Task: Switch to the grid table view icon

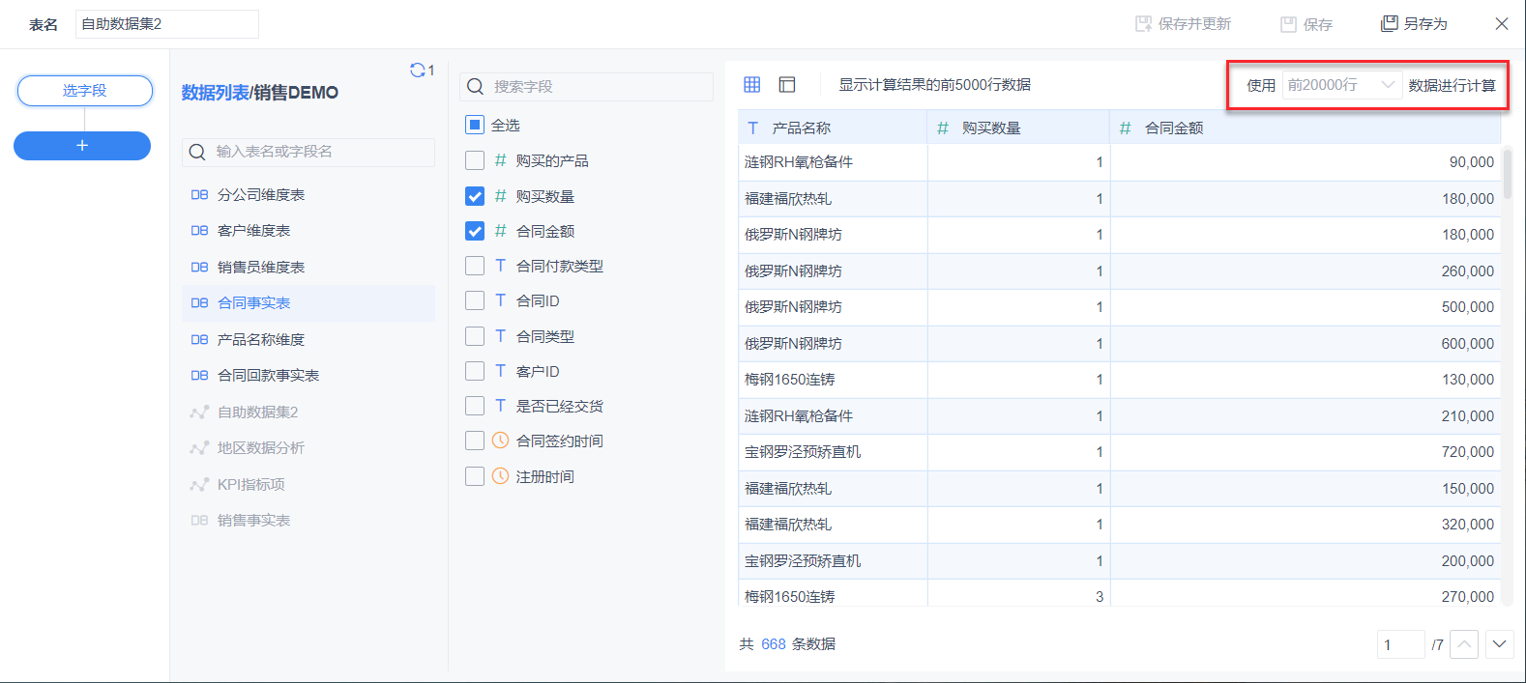Action: [752, 85]
